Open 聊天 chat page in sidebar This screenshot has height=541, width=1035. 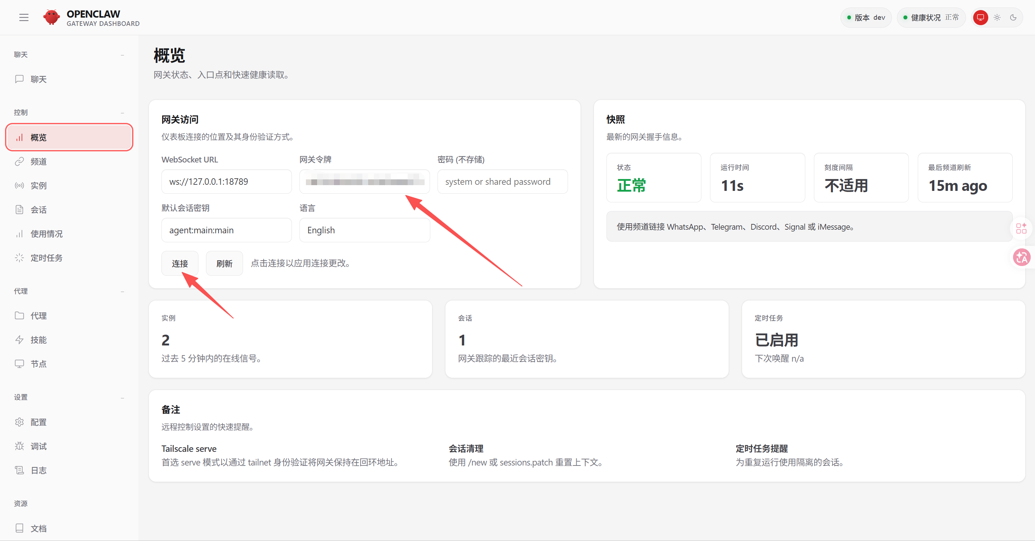(38, 79)
